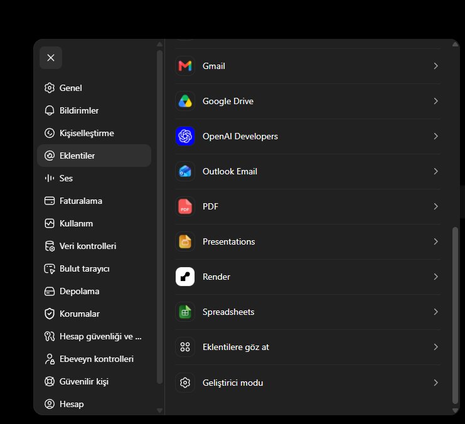Image resolution: width=465 pixels, height=424 pixels.
Task: Open chevron next to Eklentilere göz at
Action: [x=436, y=347]
